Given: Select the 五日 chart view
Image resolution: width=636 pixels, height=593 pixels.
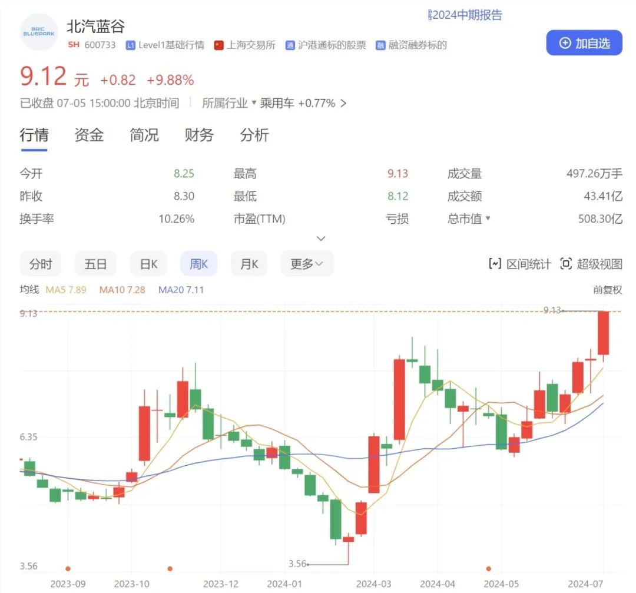Looking at the screenshot, I should click(95, 264).
